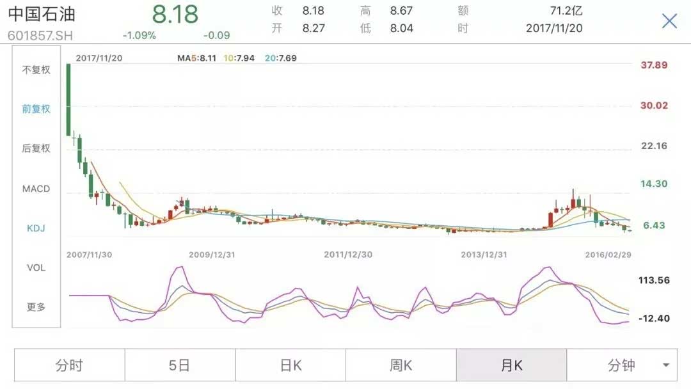Tap the 8.18 current price
This screenshot has width=691, height=389.
coord(175,13)
